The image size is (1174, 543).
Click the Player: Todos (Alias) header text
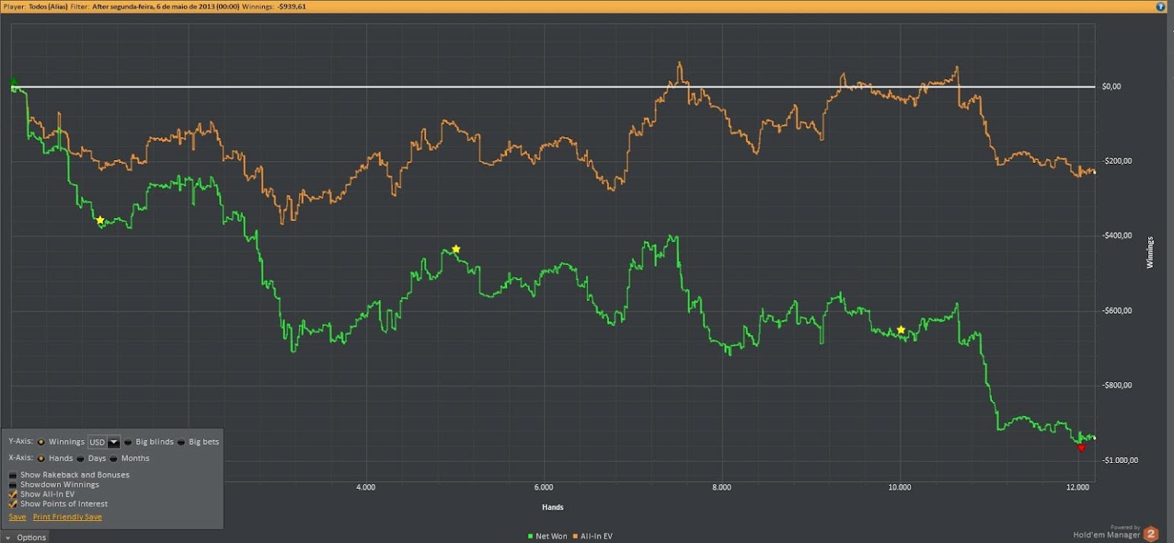(x=35, y=5)
